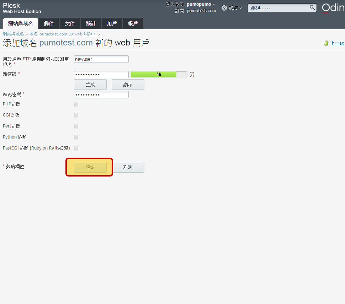Click the 生成 generate password button
Viewport: 345px width, 304px height.
tap(90, 85)
